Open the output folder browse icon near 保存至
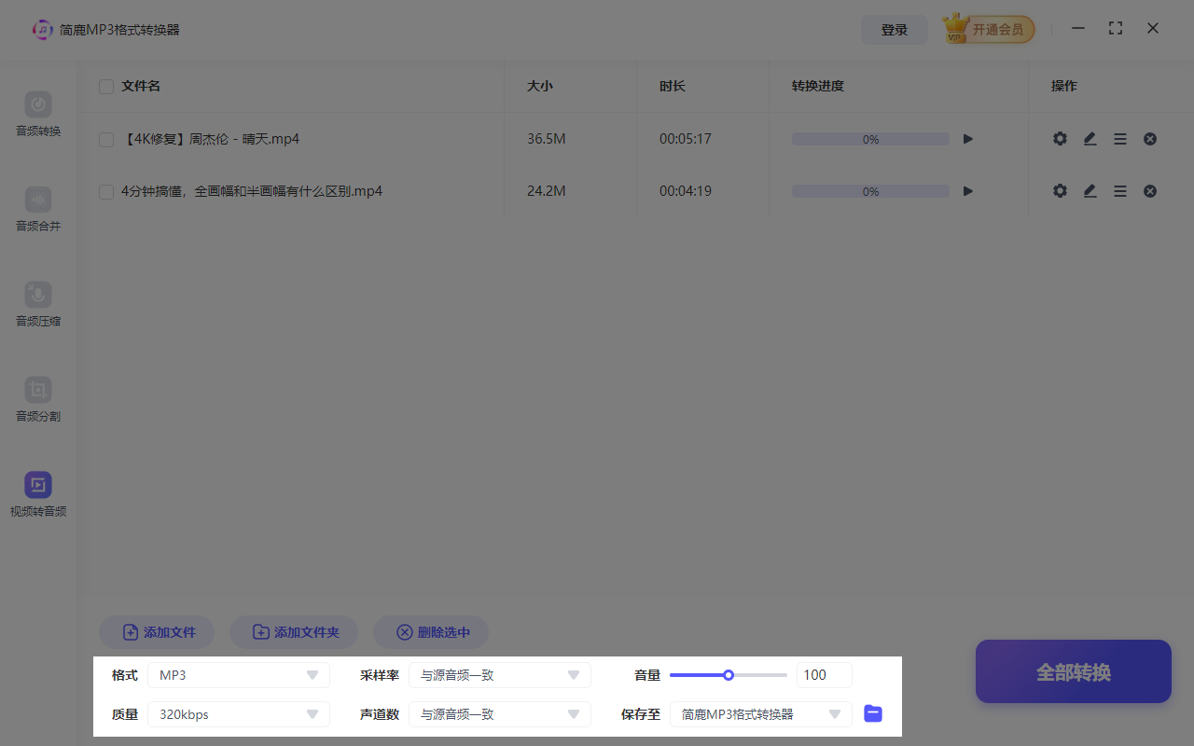Image resolution: width=1194 pixels, height=746 pixels. (872, 713)
